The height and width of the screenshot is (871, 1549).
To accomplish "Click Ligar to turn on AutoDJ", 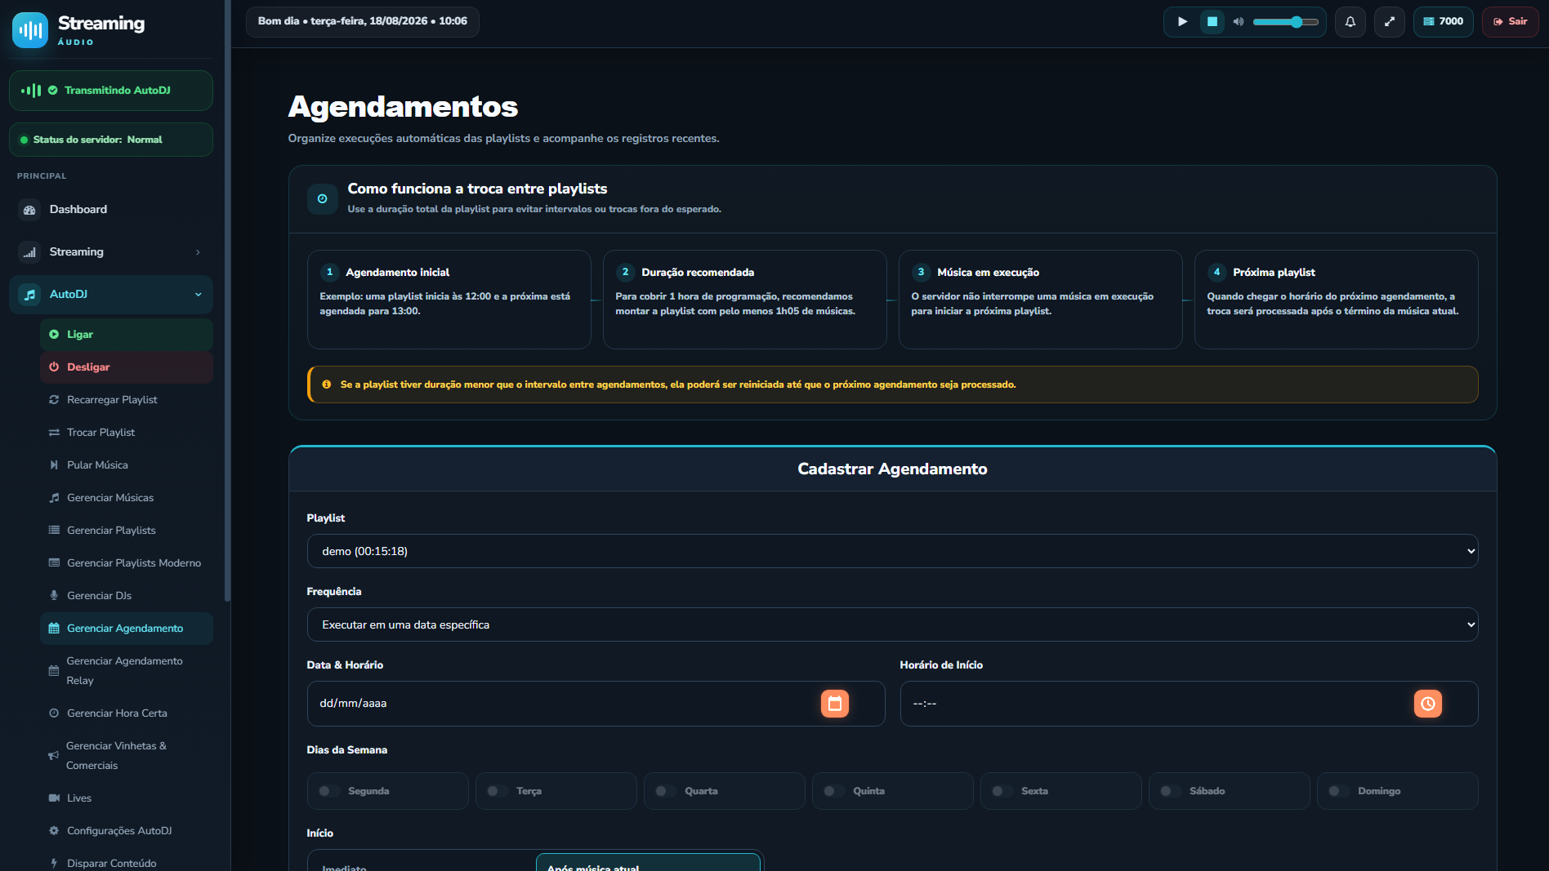I will [x=127, y=335].
